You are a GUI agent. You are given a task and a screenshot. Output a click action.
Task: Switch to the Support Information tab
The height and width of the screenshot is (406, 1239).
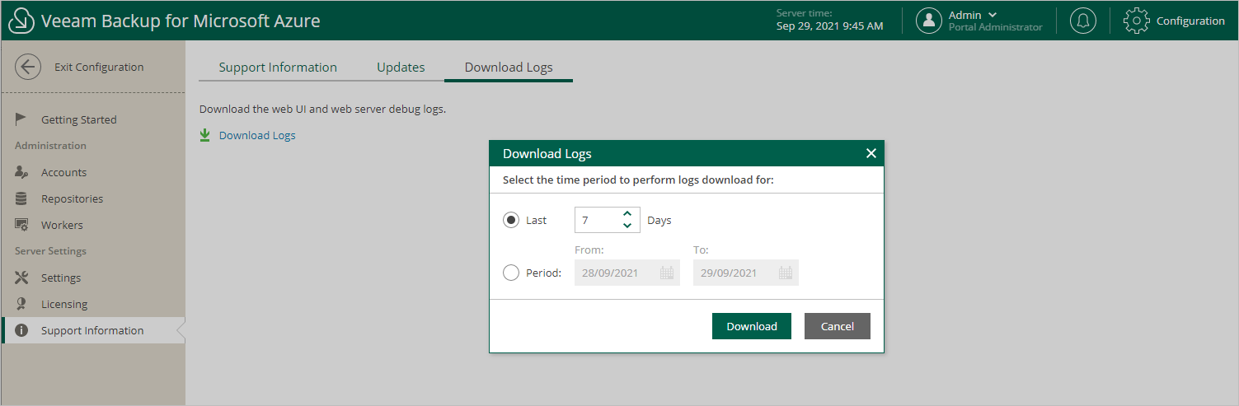click(278, 68)
